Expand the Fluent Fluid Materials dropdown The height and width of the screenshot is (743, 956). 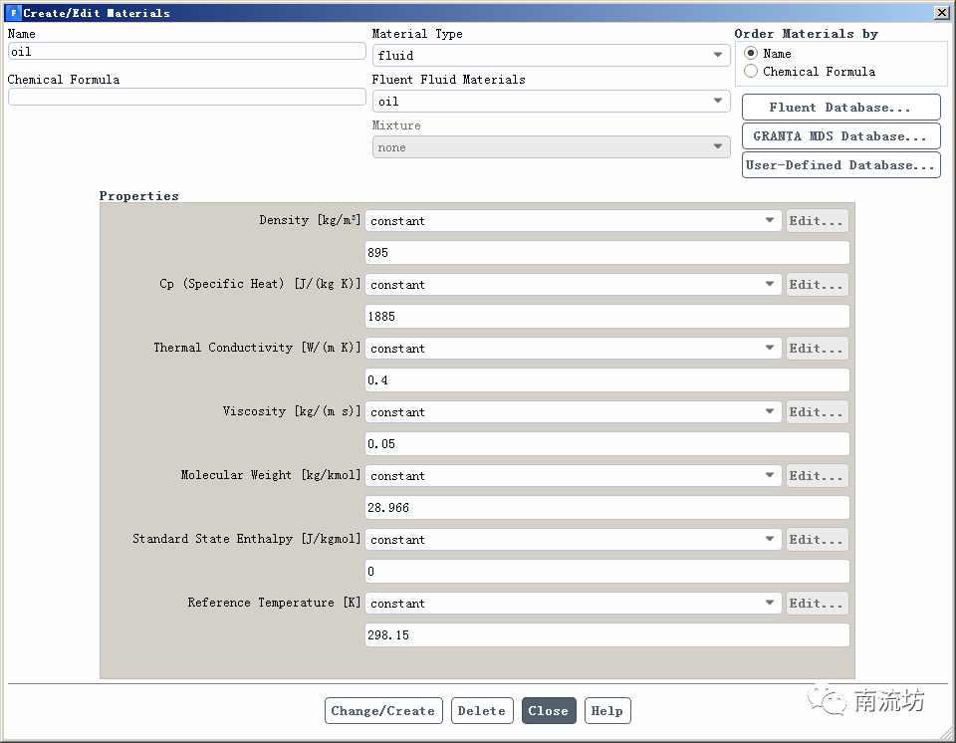pyautogui.click(x=551, y=102)
